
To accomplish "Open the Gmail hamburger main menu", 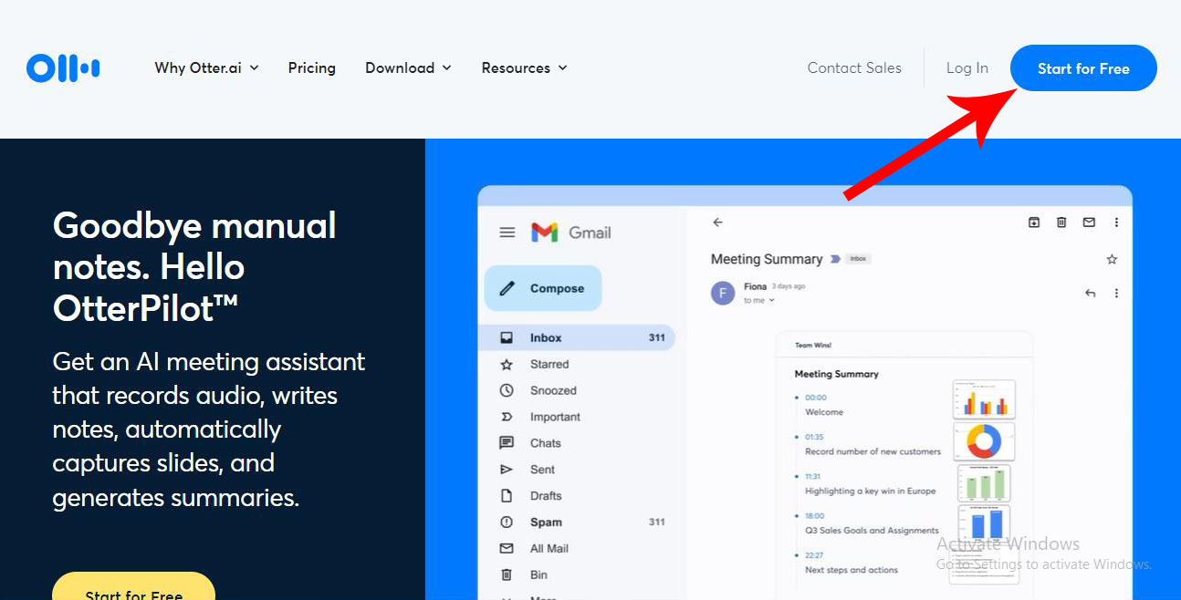I will pos(507,233).
